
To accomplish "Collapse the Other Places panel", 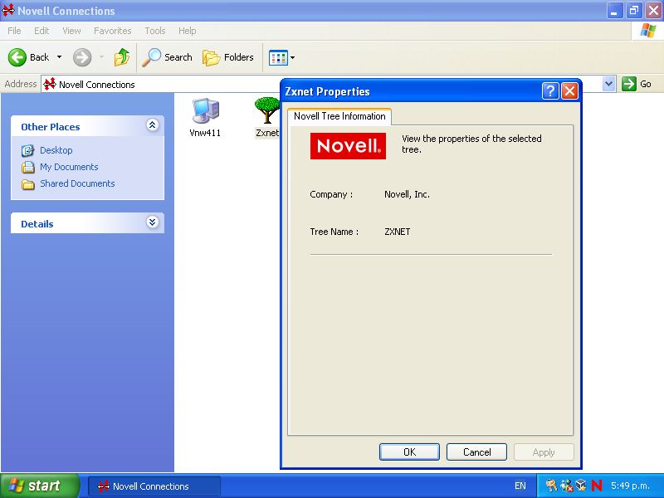I will pos(153,125).
